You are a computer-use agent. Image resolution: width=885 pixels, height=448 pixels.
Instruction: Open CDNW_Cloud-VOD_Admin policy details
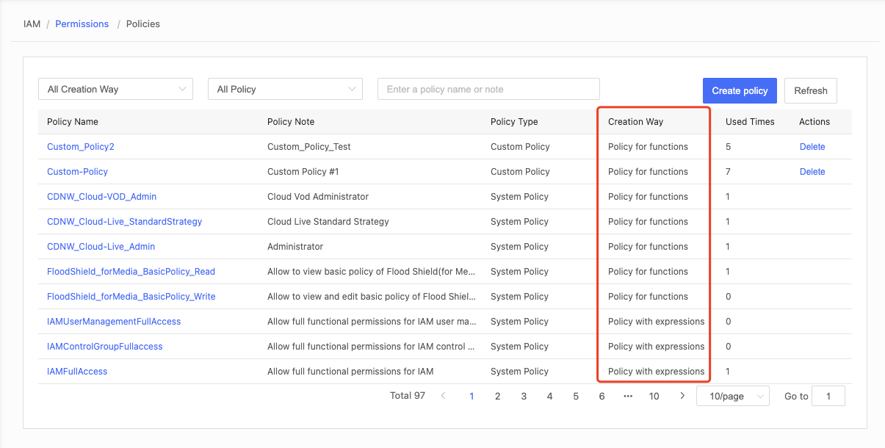tap(101, 197)
